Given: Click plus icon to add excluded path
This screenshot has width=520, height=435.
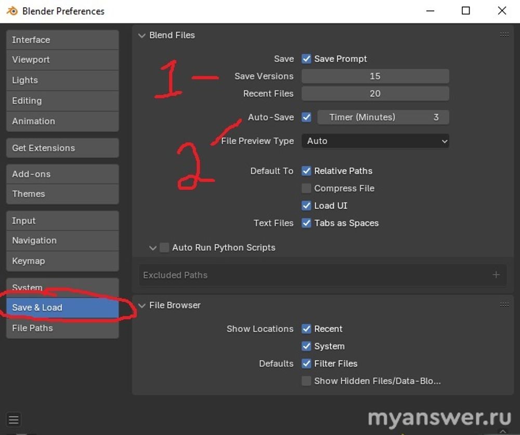Looking at the screenshot, I should pos(496,275).
